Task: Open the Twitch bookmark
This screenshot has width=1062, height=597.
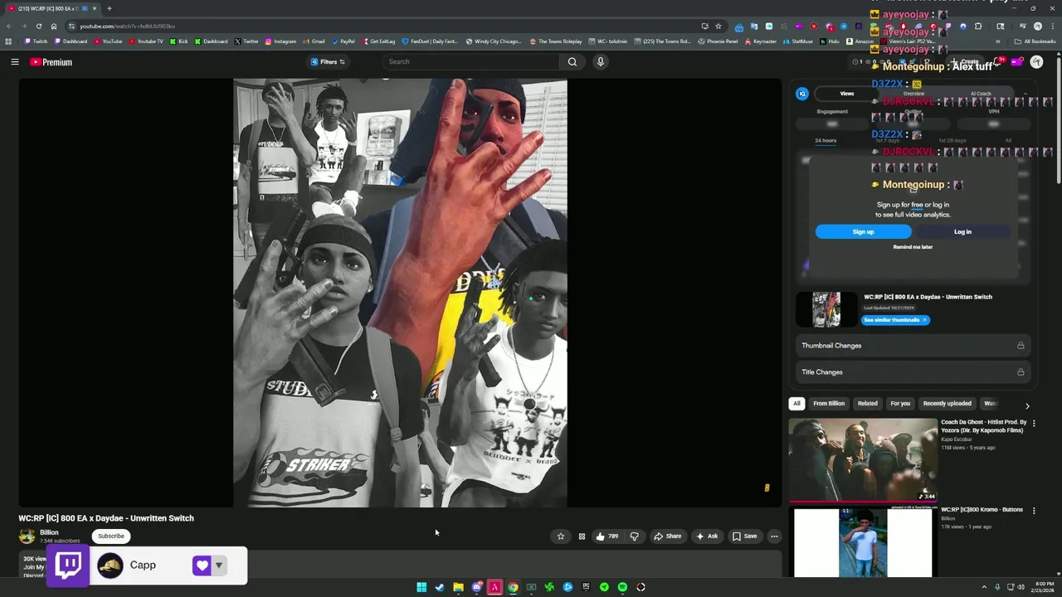Action: 36,41
